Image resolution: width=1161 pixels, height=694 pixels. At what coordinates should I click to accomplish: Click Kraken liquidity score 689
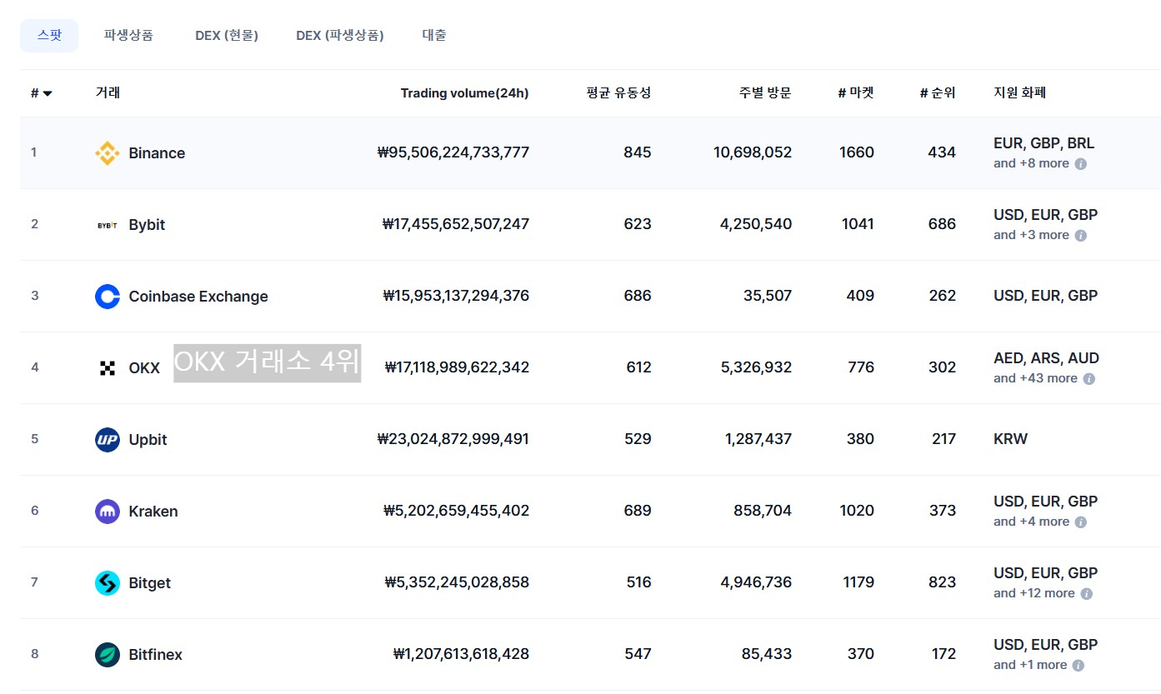coord(638,511)
